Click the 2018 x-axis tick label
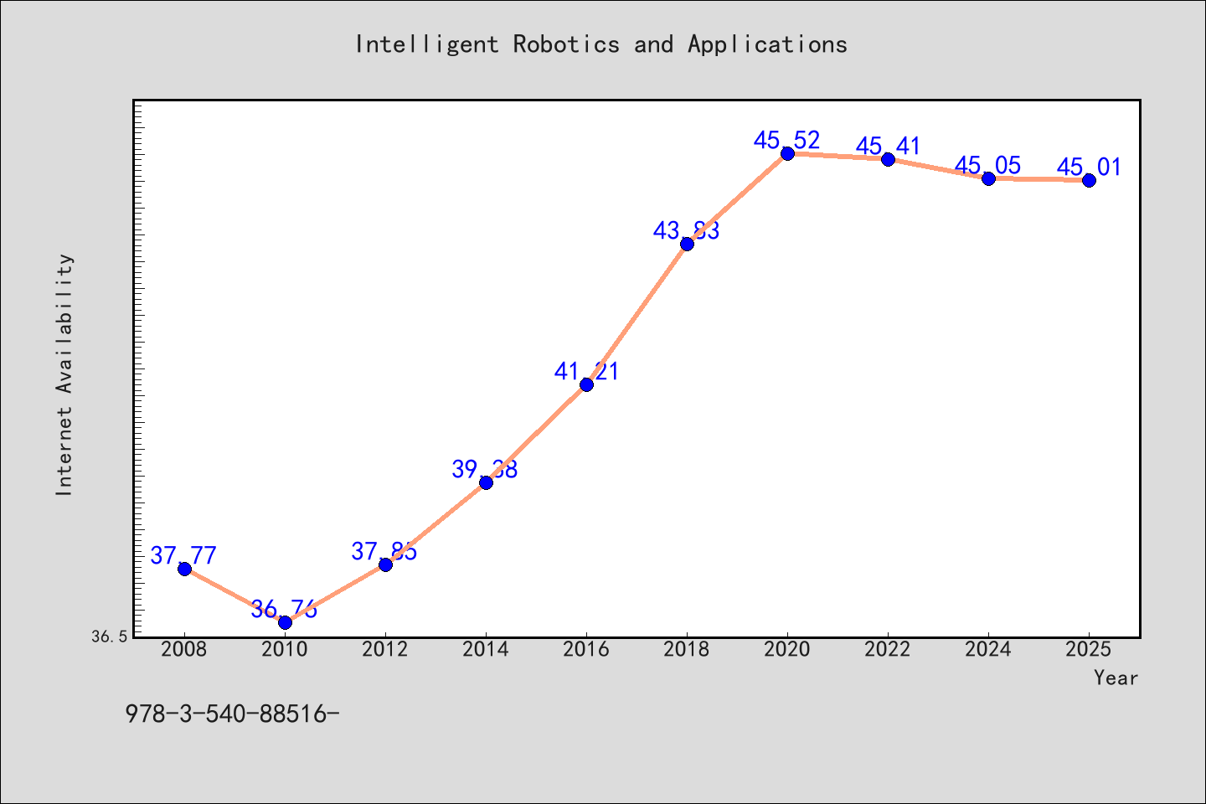This screenshot has width=1206, height=804. [687, 650]
